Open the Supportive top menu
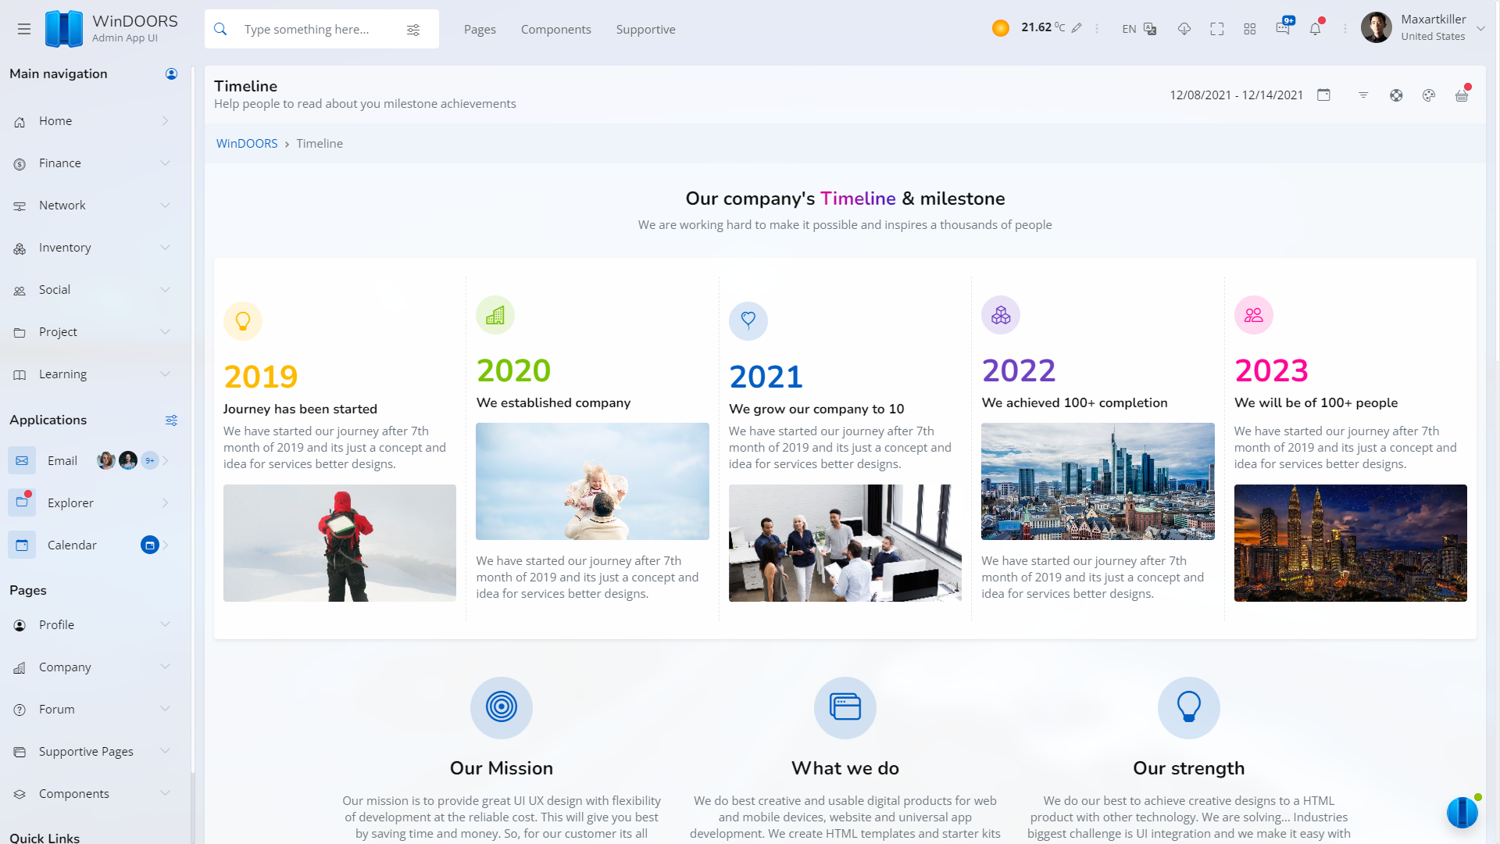 point(645,30)
